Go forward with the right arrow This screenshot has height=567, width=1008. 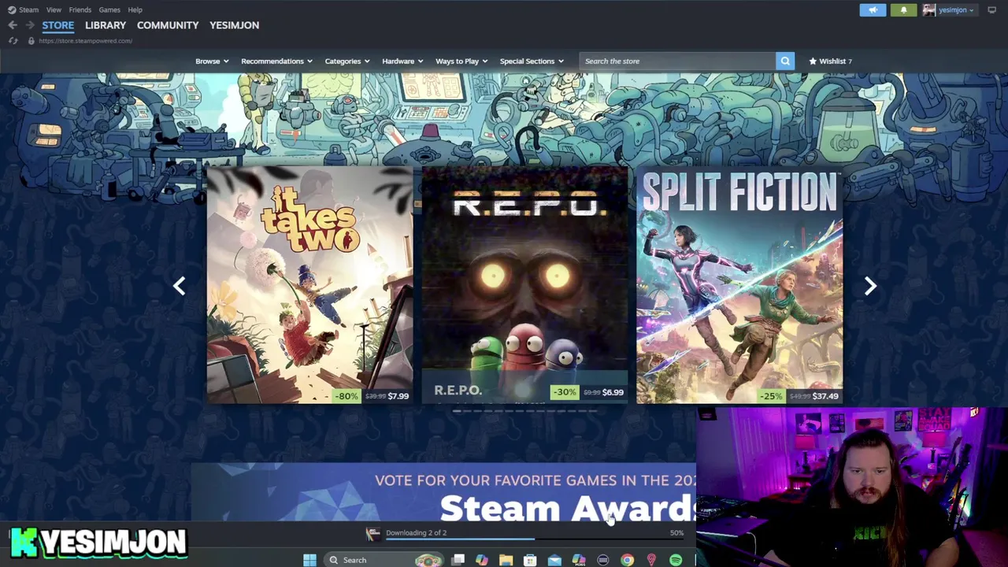(x=30, y=25)
